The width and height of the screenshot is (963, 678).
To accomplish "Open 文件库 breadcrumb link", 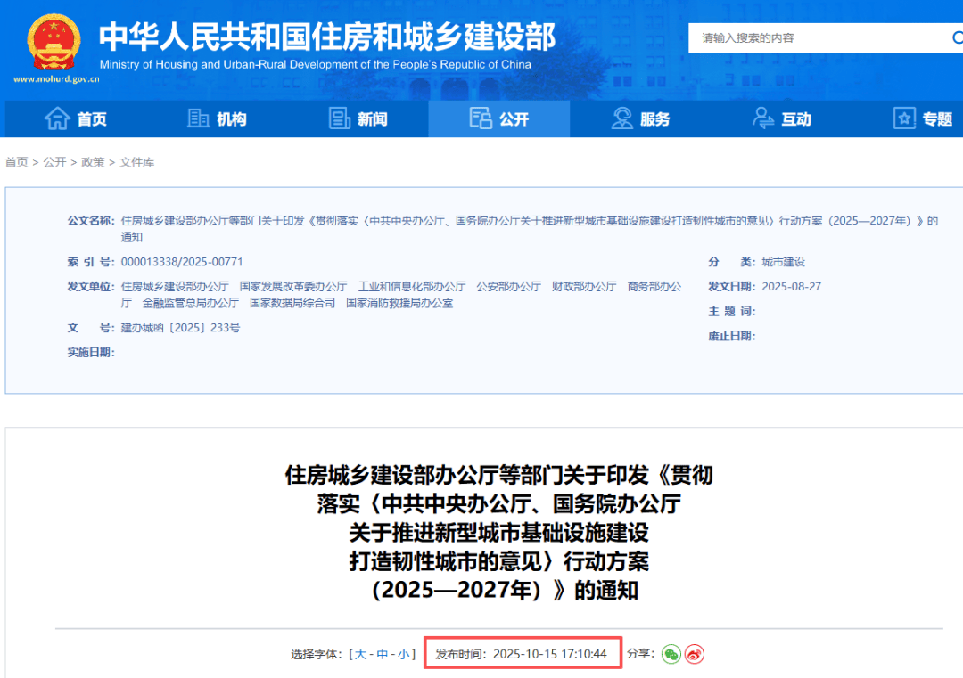I will [x=137, y=162].
